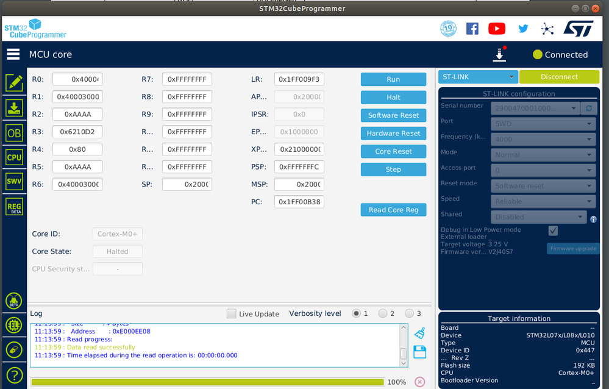
Task: Select verbosity level 2
Action: (x=383, y=313)
